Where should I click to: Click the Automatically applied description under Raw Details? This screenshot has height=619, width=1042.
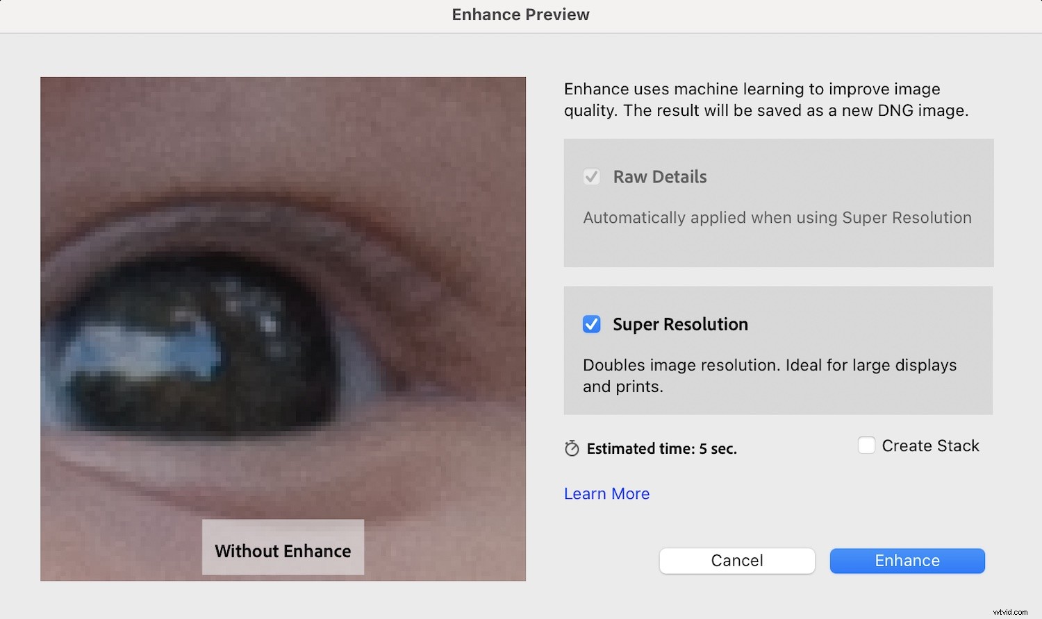[777, 217]
